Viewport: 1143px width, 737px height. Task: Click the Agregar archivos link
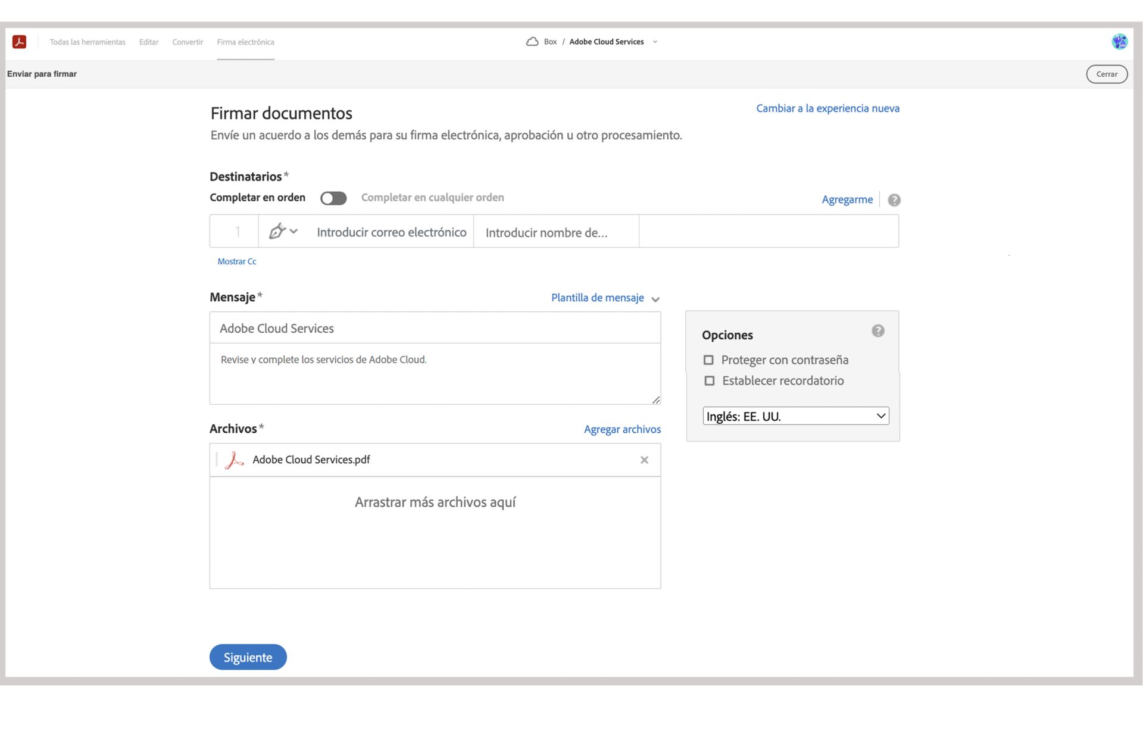point(622,429)
